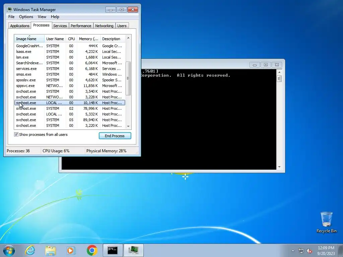Click process list scroll down arrow
Screen dimensions: 343x257
pyautogui.click(x=128, y=126)
